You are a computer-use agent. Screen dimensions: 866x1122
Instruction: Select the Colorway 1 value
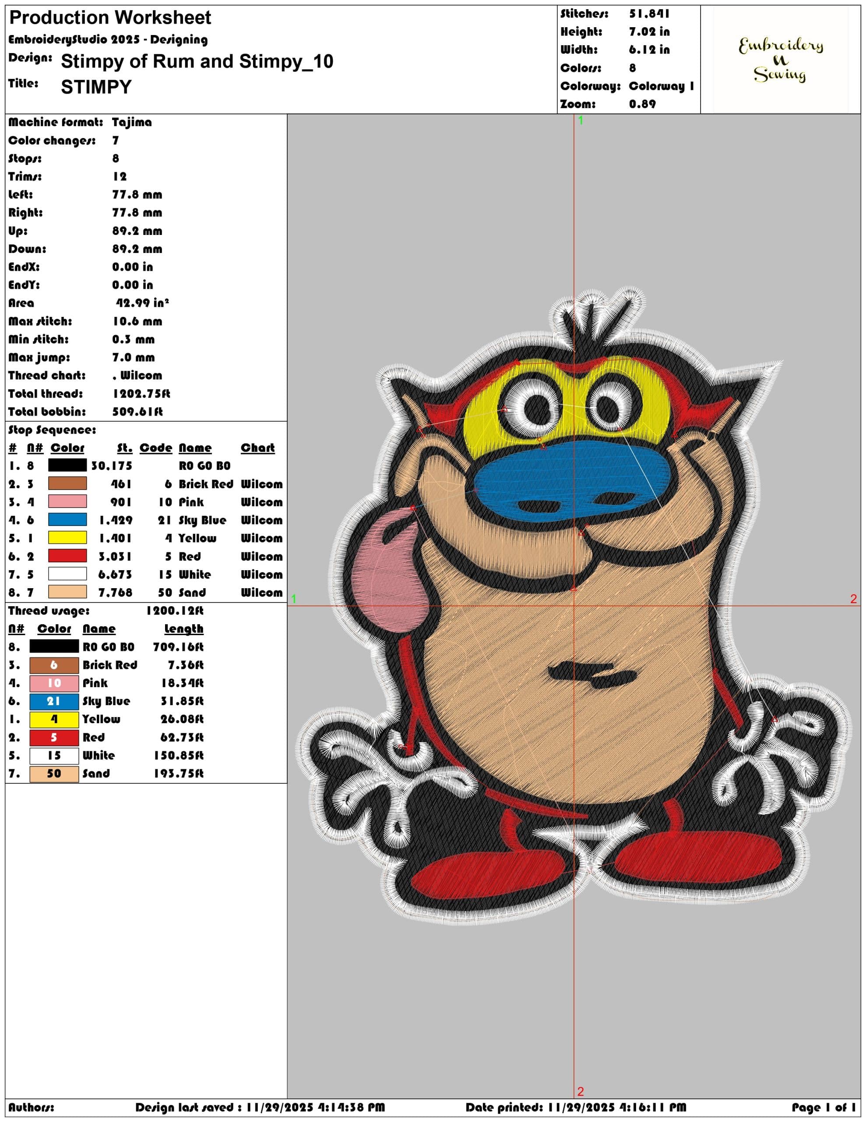tap(662, 86)
